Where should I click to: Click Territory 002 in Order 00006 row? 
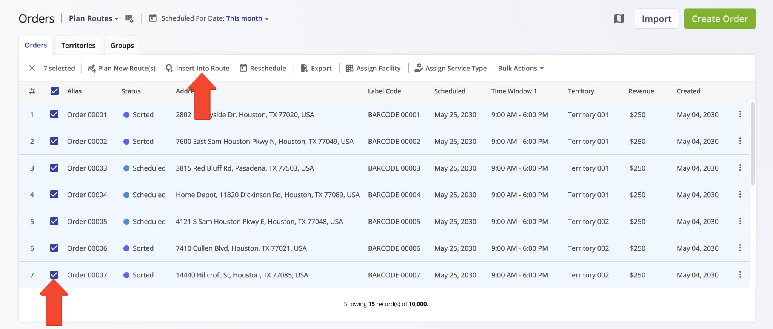tap(588, 248)
